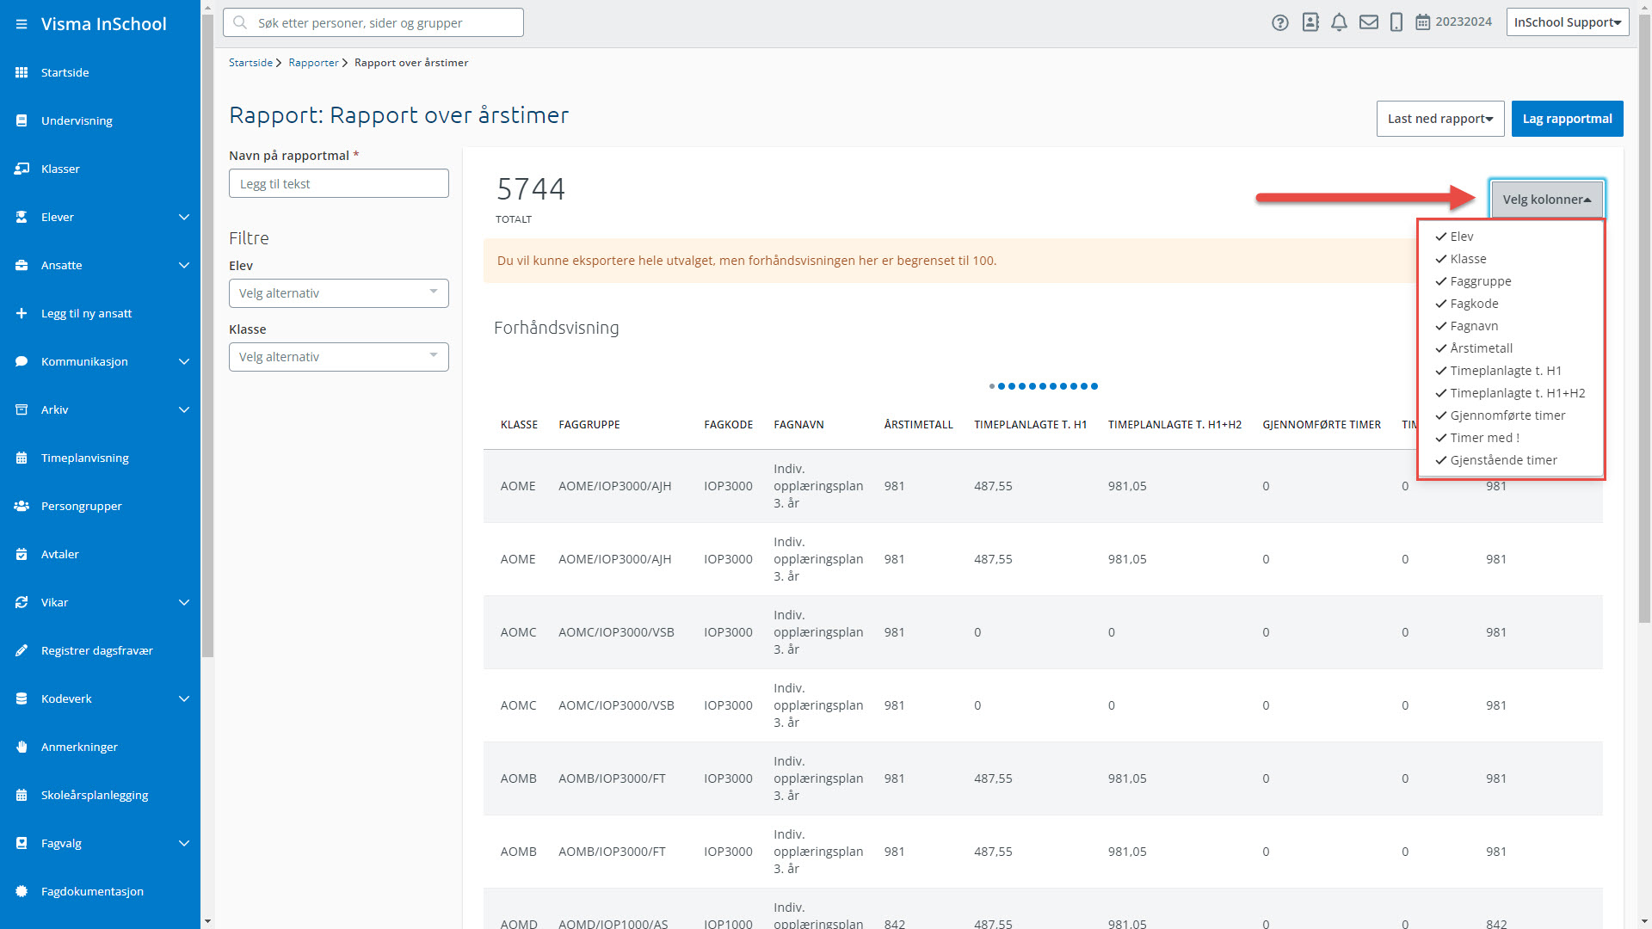This screenshot has height=929, width=1652.
Task: Click the Timeplanvisning calendar icon
Action: pos(22,458)
